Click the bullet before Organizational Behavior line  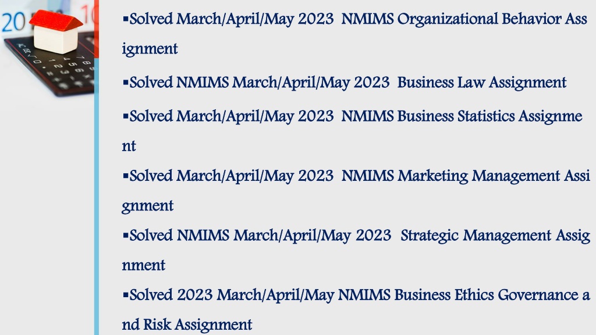(x=126, y=18)
